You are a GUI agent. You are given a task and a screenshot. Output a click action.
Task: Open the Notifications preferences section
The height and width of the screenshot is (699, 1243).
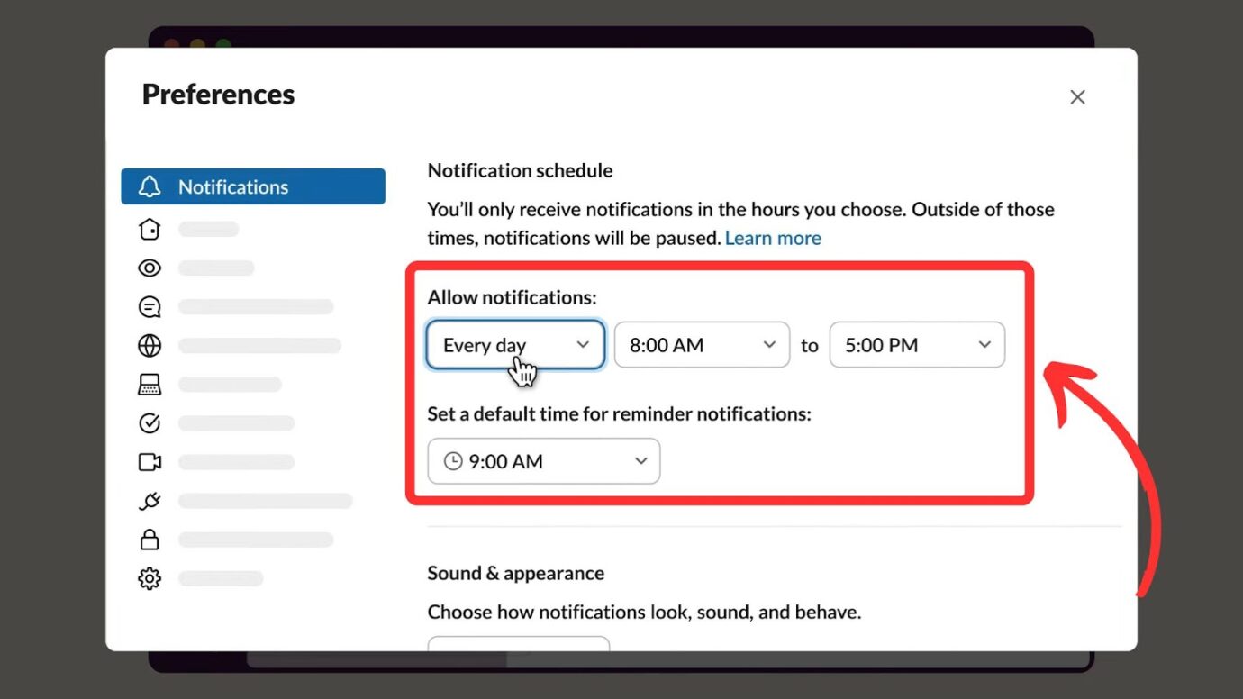point(253,186)
